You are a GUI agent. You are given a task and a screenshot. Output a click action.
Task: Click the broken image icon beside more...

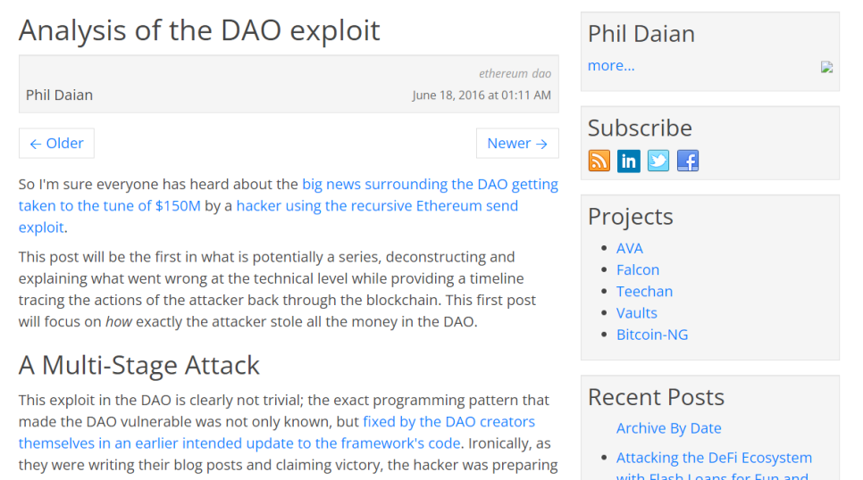point(826,67)
